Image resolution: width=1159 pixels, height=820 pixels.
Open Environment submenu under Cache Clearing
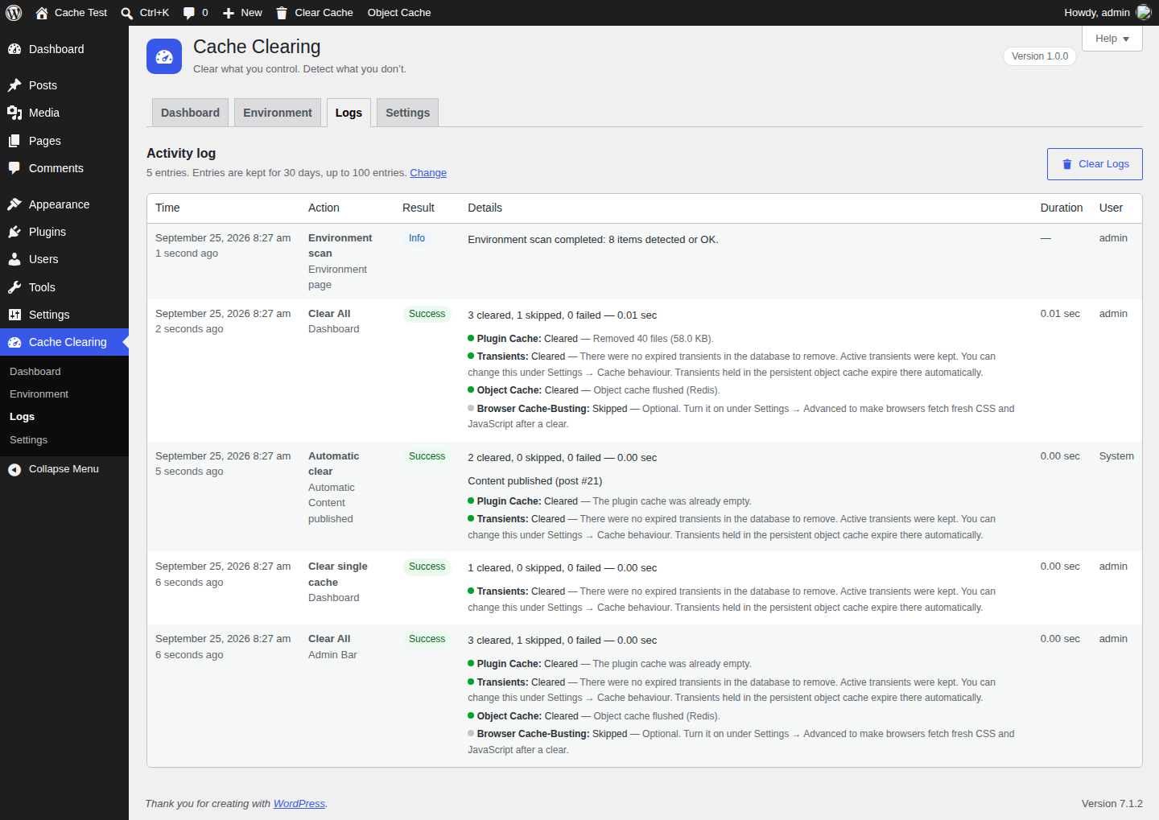[x=39, y=394]
